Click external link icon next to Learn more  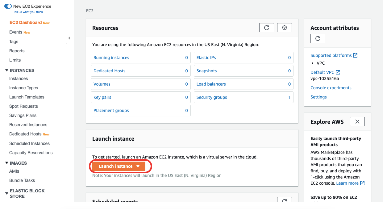click(x=362, y=183)
